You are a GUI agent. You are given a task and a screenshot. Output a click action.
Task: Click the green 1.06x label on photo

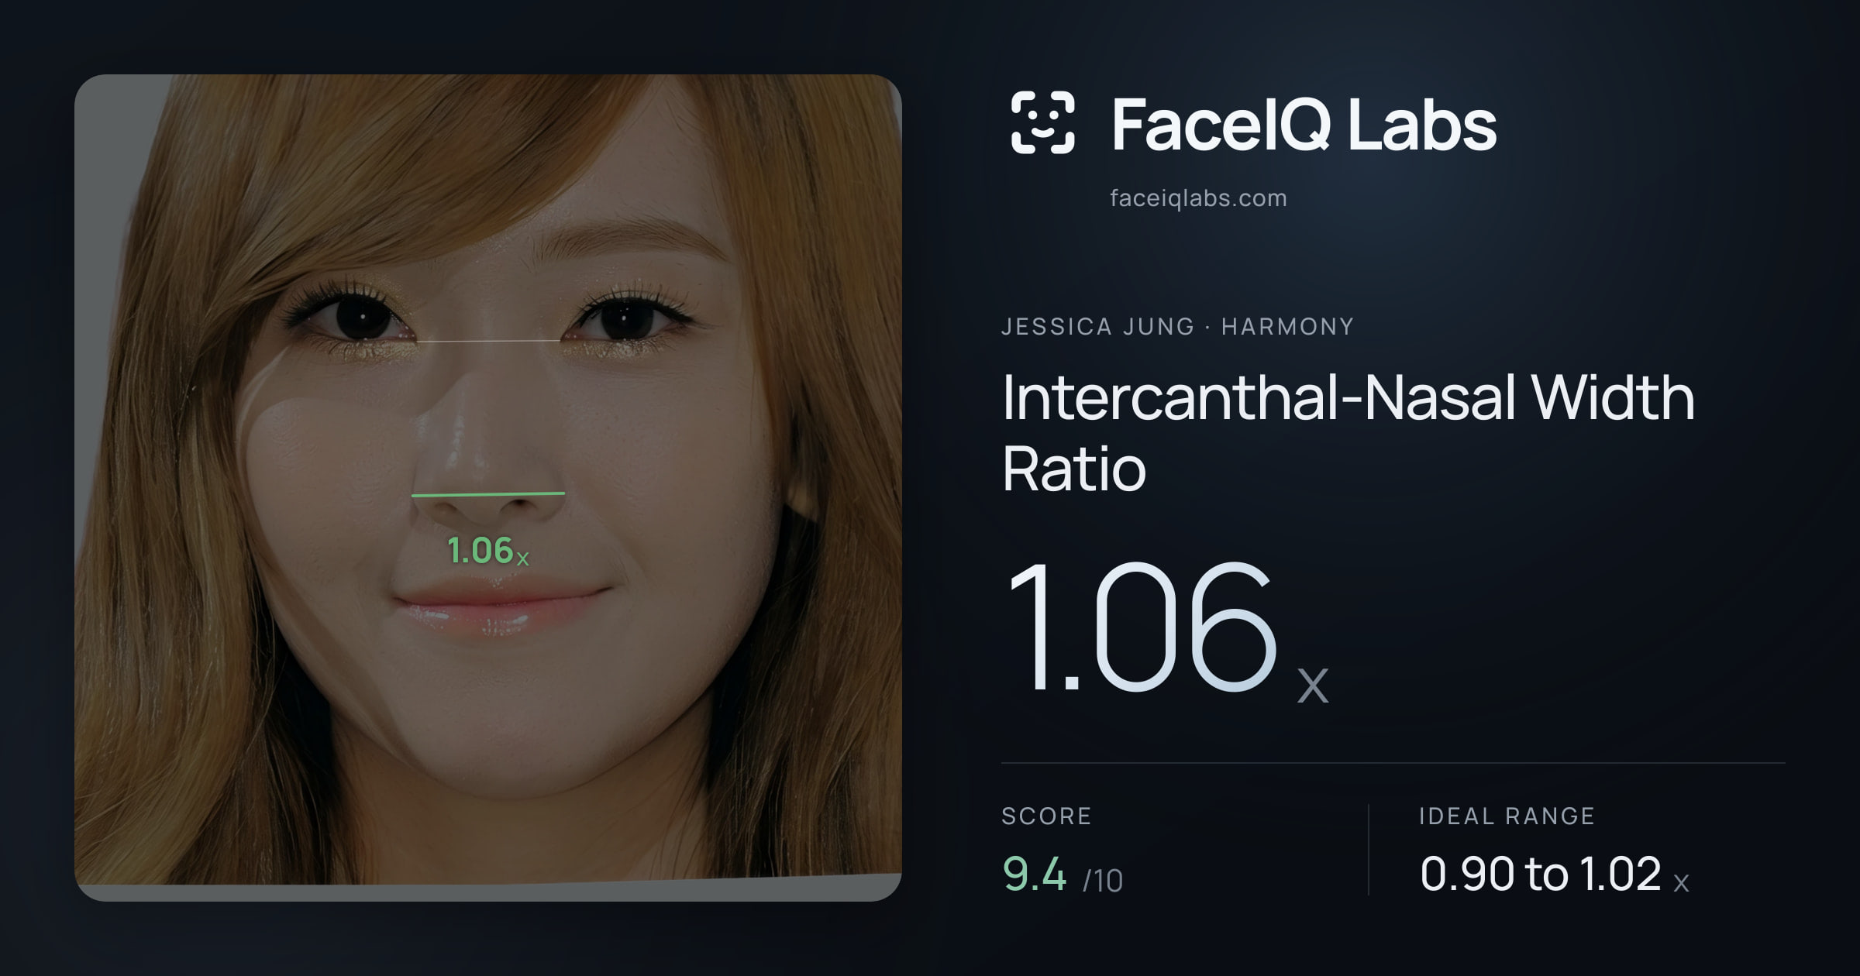coord(488,551)
